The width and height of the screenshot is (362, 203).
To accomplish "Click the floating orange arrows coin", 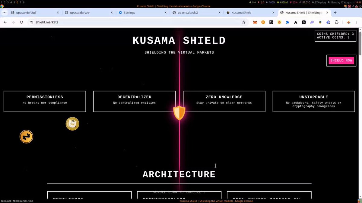I will [x=26, y=137].
